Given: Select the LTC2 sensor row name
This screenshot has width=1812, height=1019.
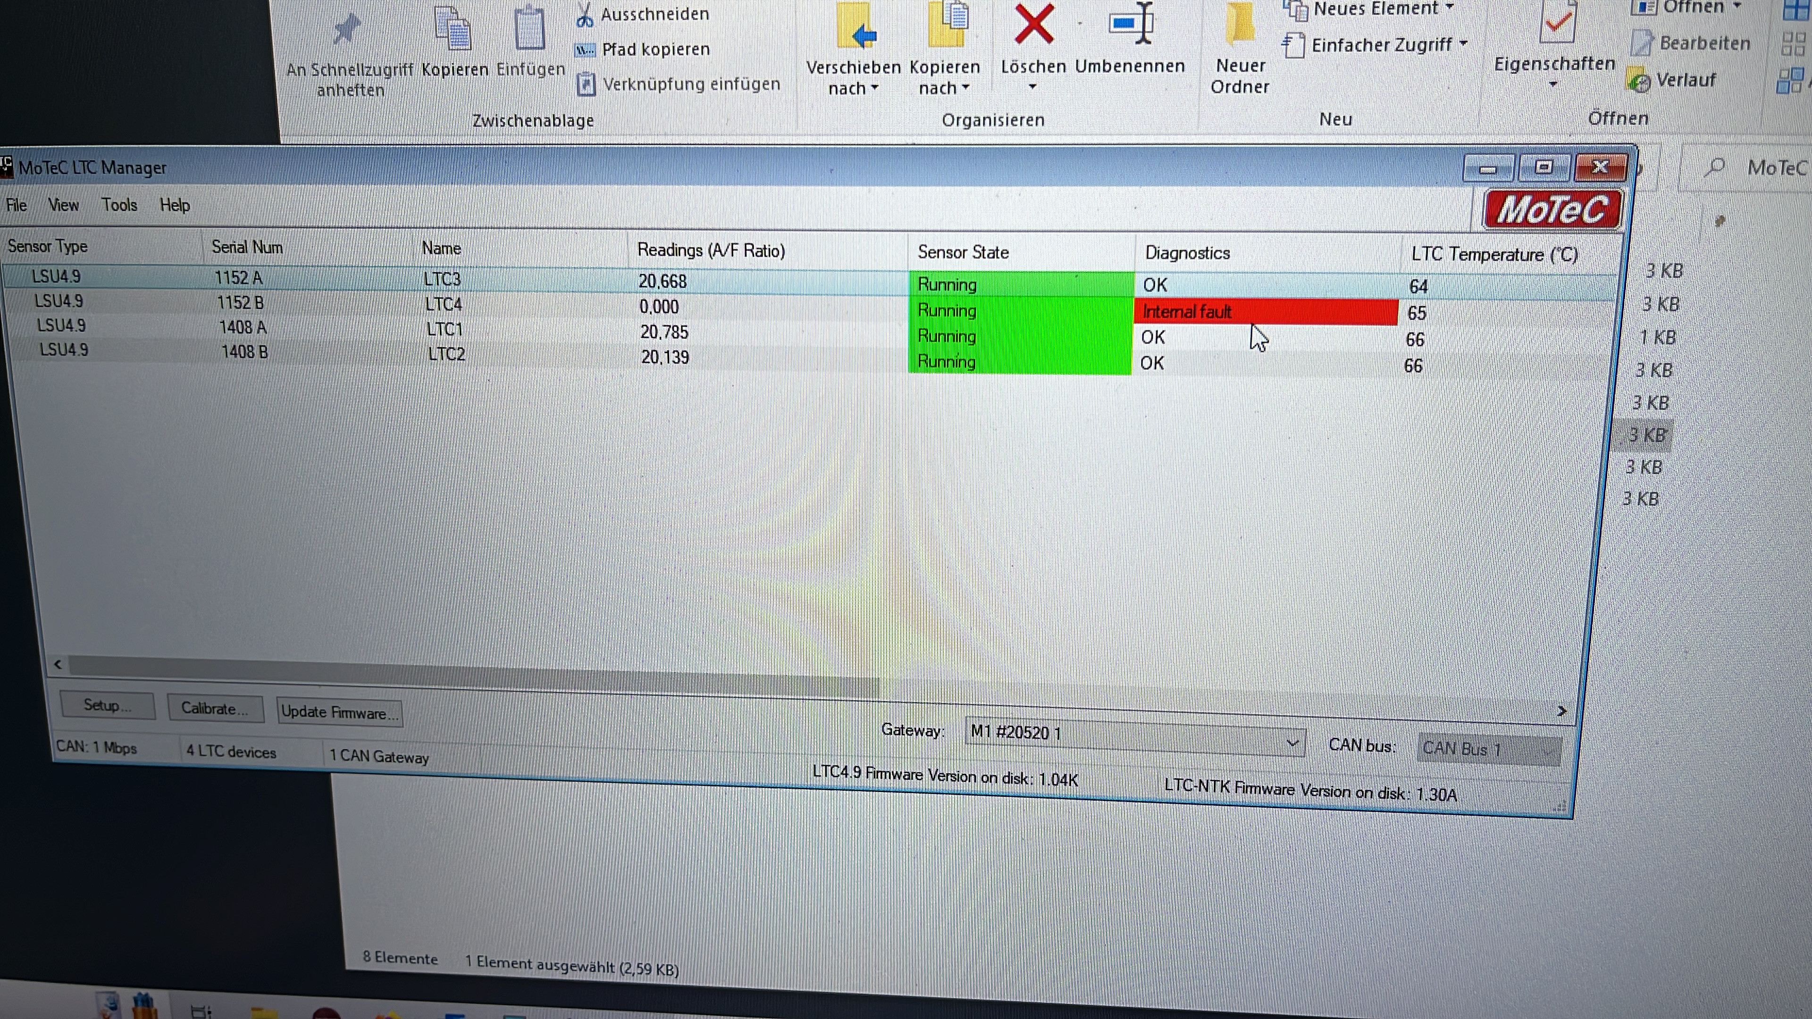Looking at the screenshot, I should click(x=447, y=354).
